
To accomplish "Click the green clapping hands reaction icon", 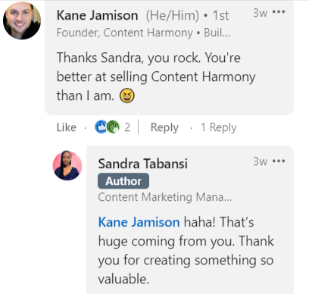I will tap(113, 127).
